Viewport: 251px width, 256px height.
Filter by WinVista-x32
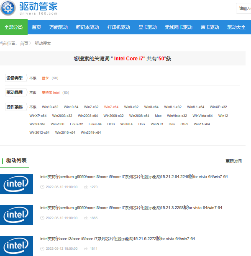tap(177, 116)
